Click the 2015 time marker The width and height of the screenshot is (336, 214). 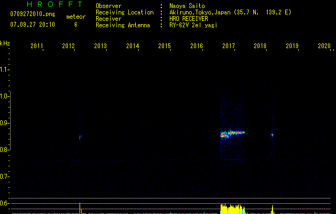165,47
